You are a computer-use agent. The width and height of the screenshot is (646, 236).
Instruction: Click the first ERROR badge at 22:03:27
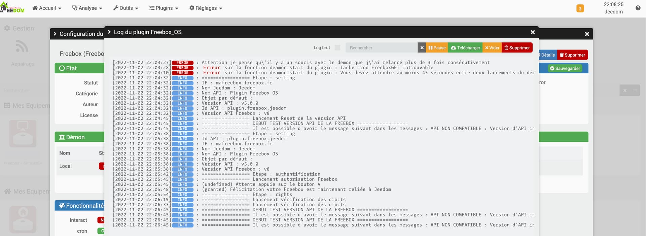(182, 63)
